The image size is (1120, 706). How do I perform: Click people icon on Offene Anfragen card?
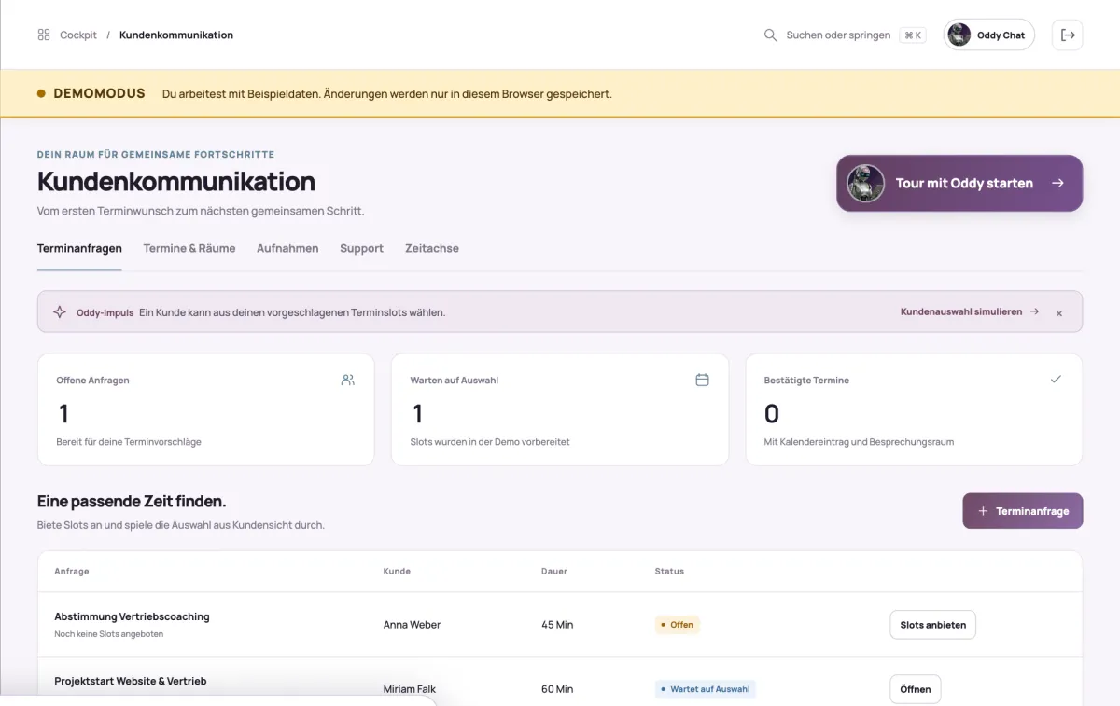348,380
